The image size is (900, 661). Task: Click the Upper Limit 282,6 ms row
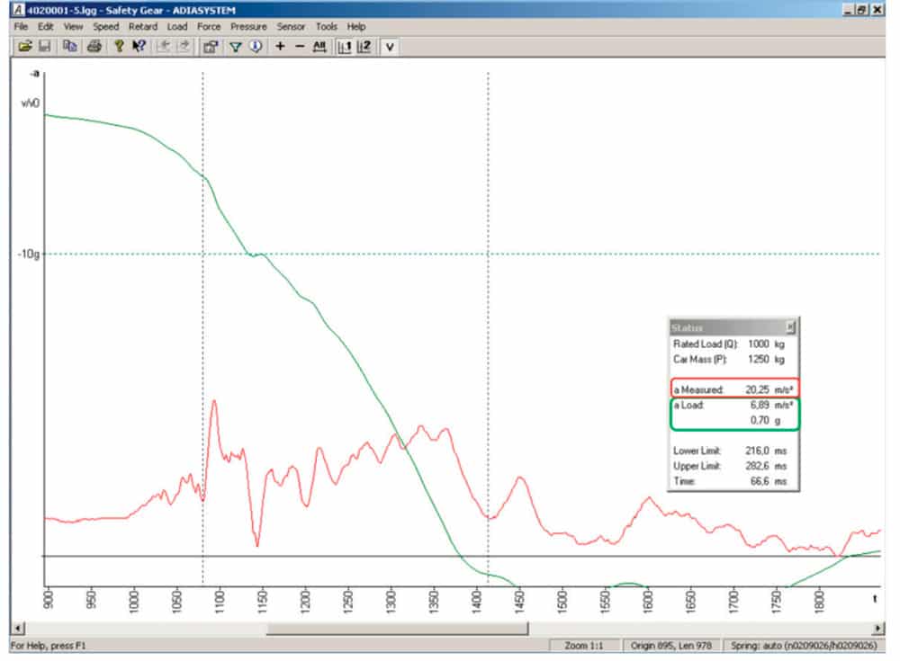pyautogui.click(x=730, y=466)
